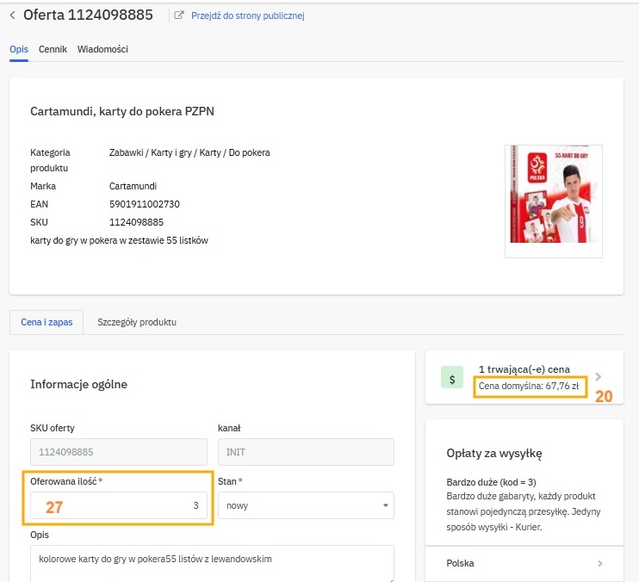This screenshot has height=582, width=639.
Task: Switch to the Opis tab
Action: click(x=19, y=50)
